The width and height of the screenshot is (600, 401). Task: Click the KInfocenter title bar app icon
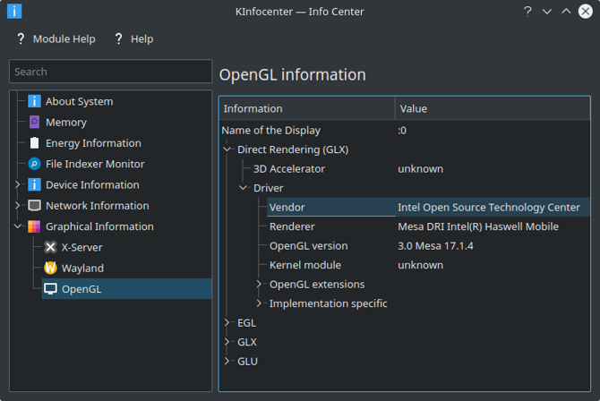tap(13, 12)
